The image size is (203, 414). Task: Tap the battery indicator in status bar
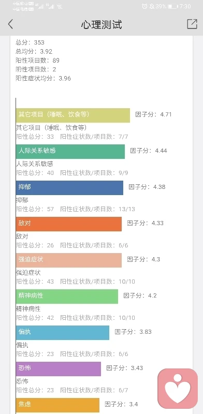[173, 7]
